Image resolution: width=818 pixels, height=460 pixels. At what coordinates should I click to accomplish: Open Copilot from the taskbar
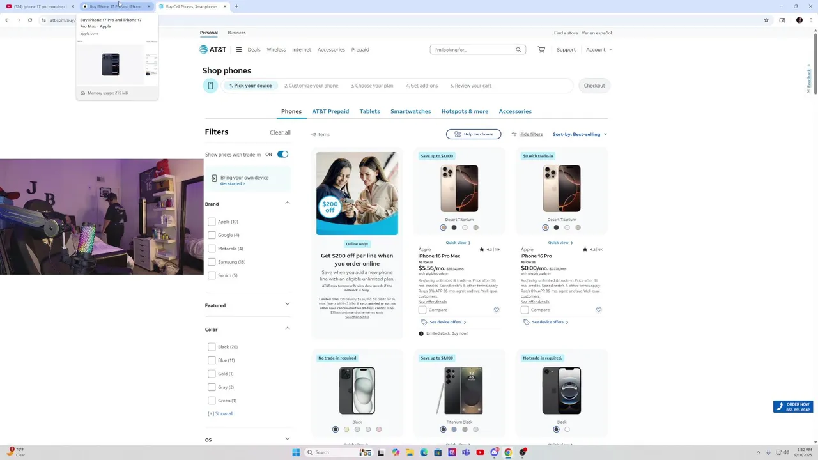396,452
